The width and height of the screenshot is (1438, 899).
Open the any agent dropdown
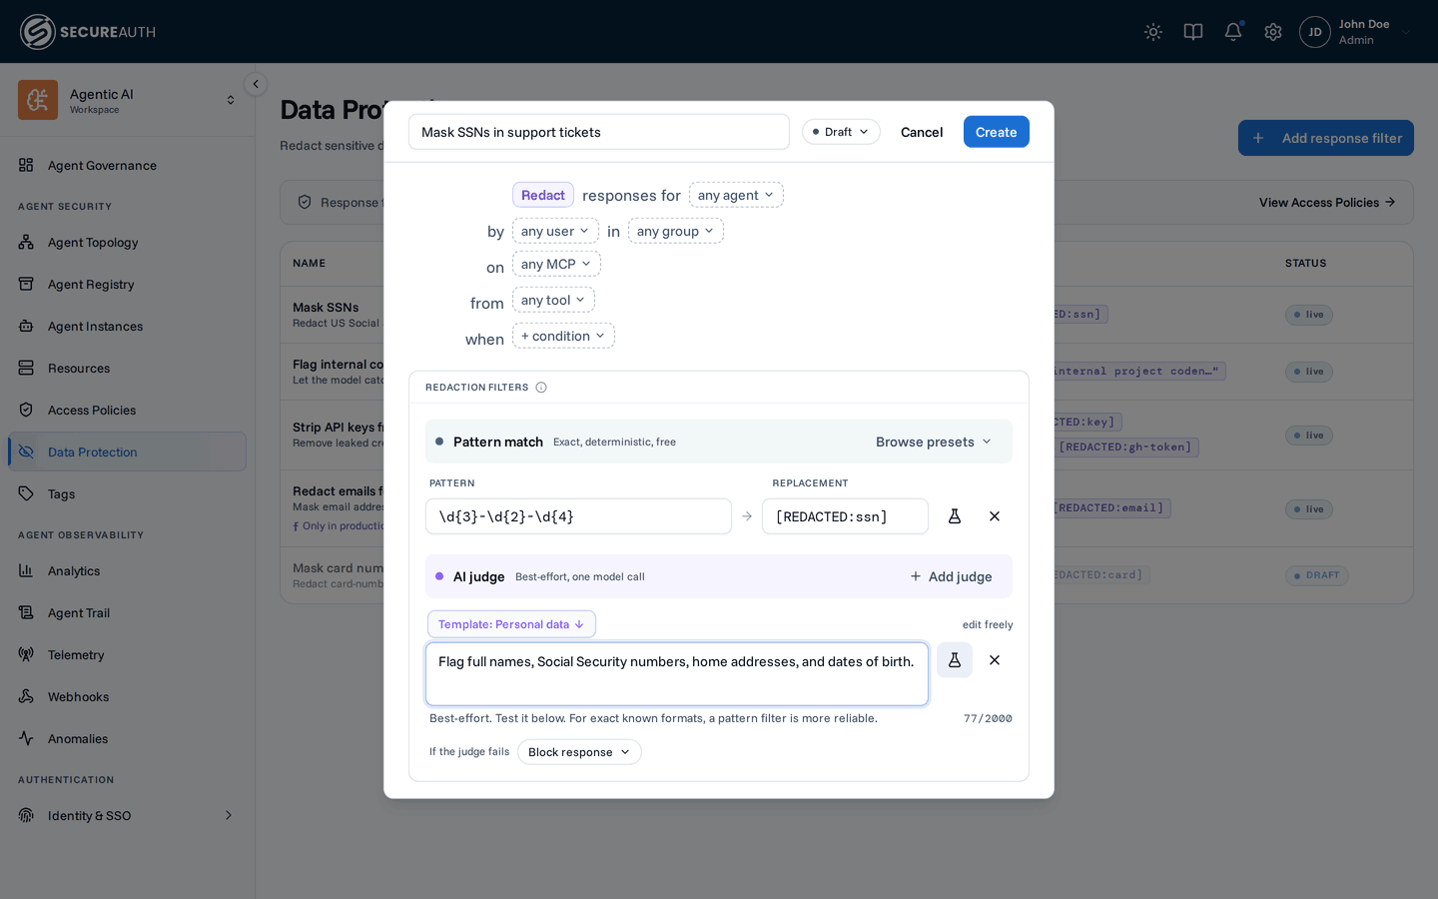[736, 195]
